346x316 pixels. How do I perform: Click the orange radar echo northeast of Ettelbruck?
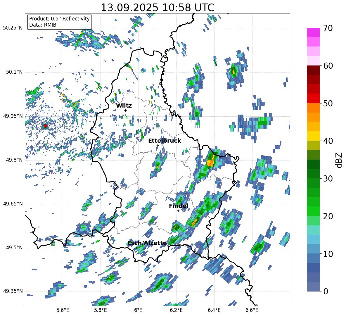point(210,163)
